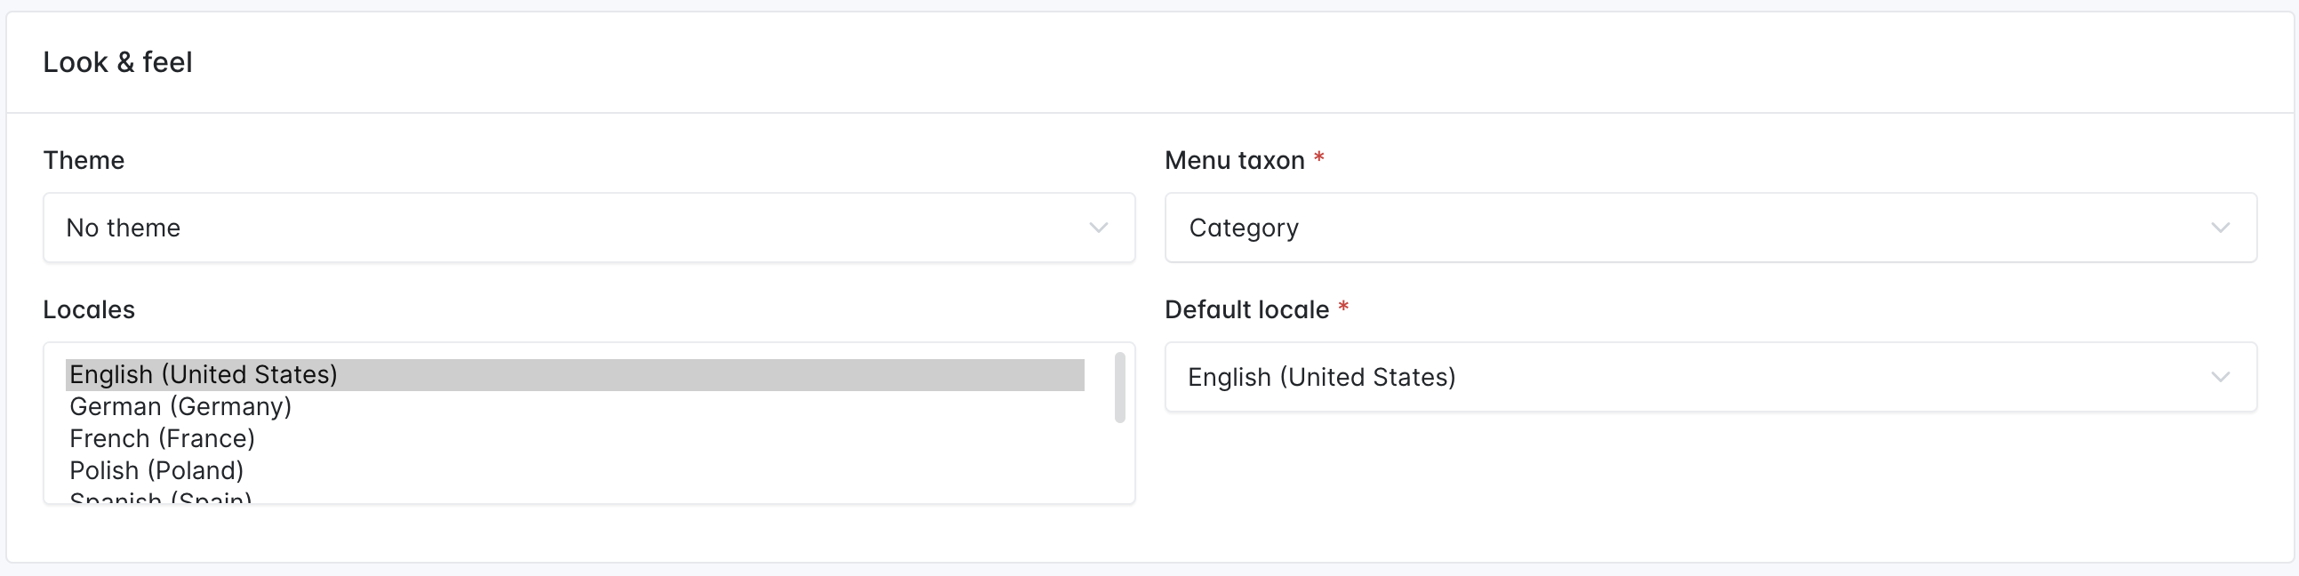The height and width of the screenshot is (576, 2299).
Task: Select English (United States) in Locales list
Action: [x=574, y=374]
